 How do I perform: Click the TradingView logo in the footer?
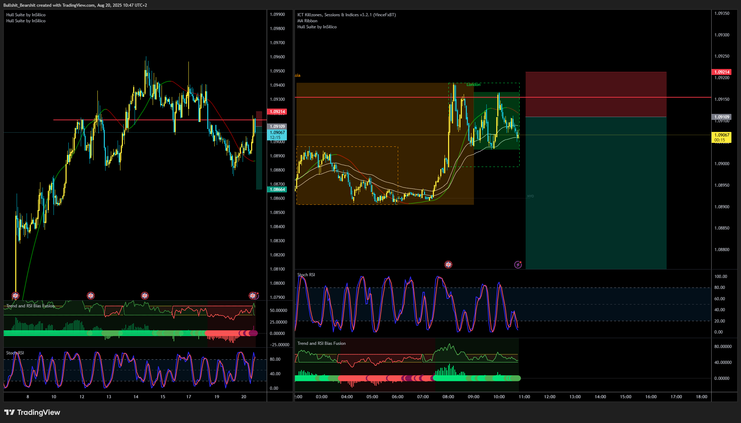coord(32,412)
